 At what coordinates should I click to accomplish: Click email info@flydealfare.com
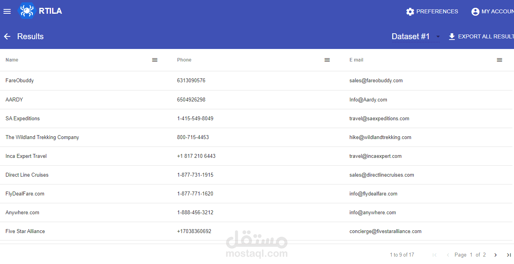point(373,193)
